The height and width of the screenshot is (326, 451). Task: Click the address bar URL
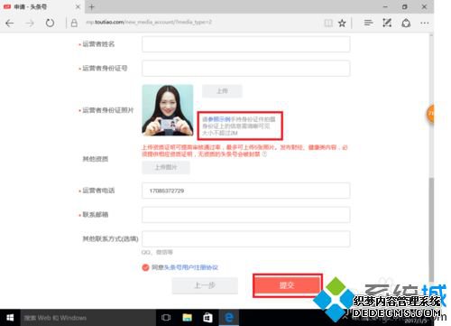coord(149,23)
